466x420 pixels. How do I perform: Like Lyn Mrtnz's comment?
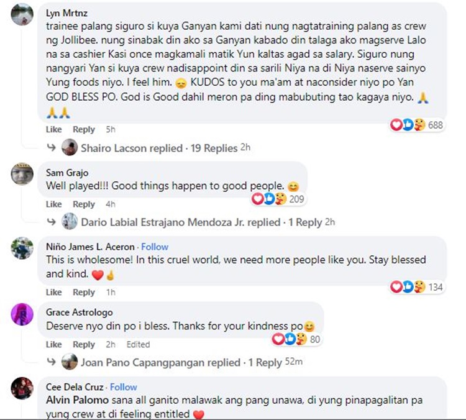54,129
